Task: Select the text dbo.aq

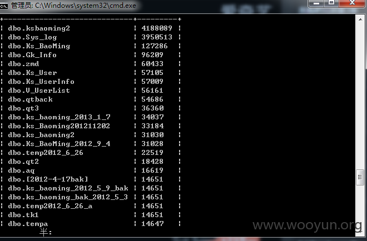Action: tap(21, 170)
